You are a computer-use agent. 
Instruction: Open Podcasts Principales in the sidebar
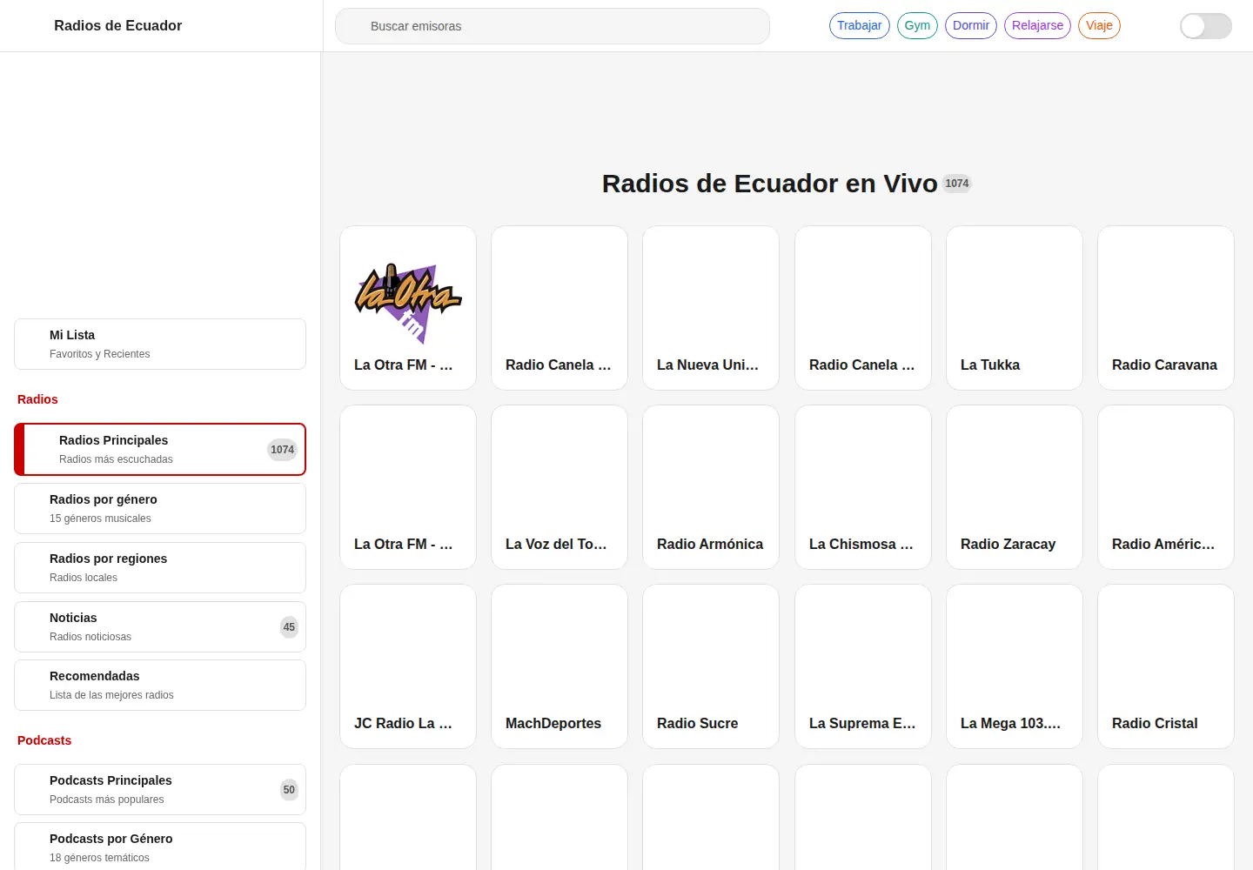tap(160, 789)
